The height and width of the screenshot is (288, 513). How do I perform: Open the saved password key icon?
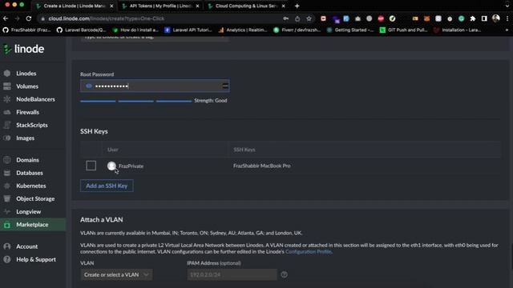[x=286, y=18]
